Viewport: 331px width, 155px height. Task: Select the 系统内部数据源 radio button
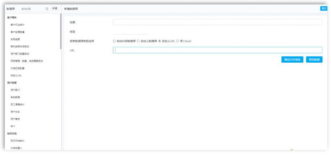(x=114, y=41)
